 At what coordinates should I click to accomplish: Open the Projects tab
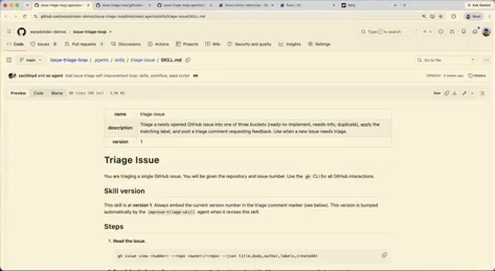click(187, 44)
